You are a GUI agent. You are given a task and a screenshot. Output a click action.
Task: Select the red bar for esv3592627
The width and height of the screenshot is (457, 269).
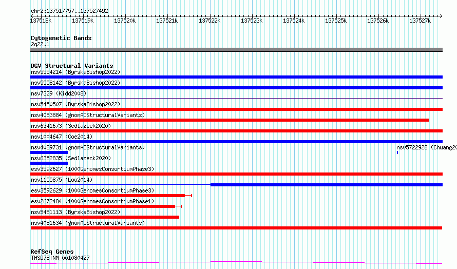point(236,174)
